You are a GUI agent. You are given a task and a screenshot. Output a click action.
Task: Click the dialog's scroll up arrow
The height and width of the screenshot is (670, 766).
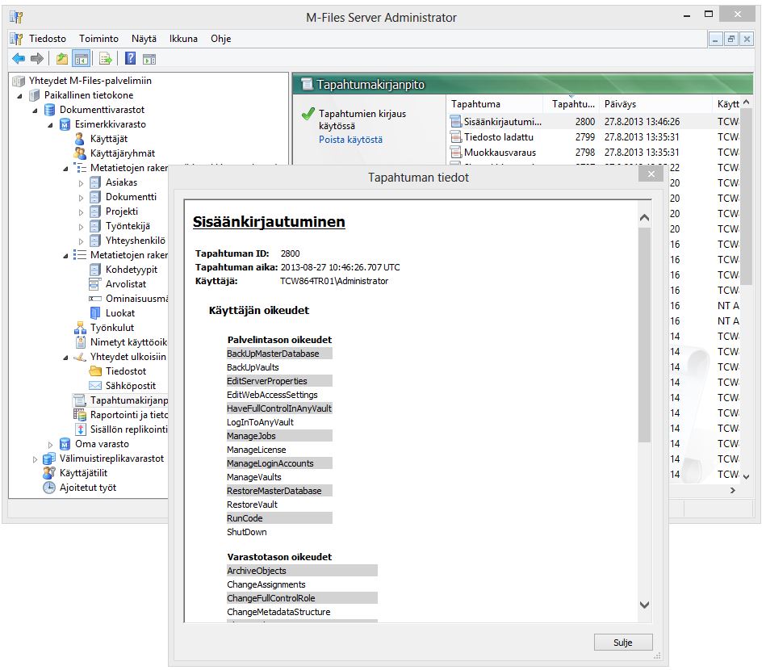(x=645, y=217)
